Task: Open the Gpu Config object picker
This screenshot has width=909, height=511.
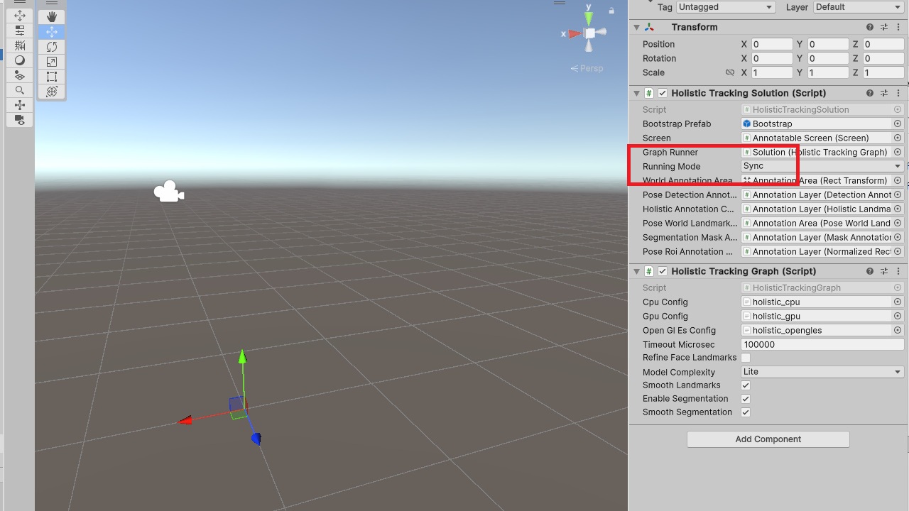Action: tap(898, 316)
